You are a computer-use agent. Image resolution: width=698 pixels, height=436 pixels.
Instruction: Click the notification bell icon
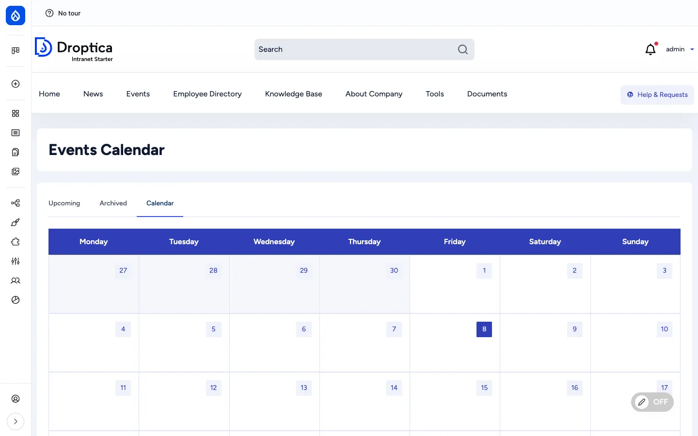coord(650,49)
